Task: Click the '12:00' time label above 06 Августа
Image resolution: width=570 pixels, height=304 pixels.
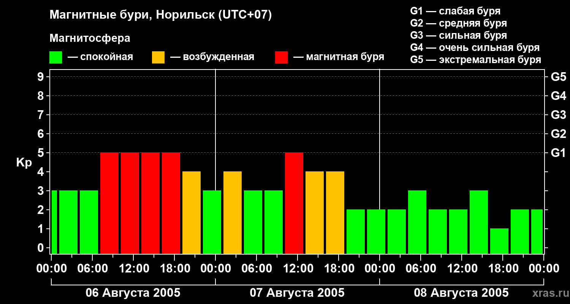Action: 133,269
